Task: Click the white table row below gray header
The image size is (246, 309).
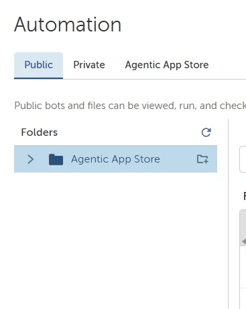Action: point(243,267)
